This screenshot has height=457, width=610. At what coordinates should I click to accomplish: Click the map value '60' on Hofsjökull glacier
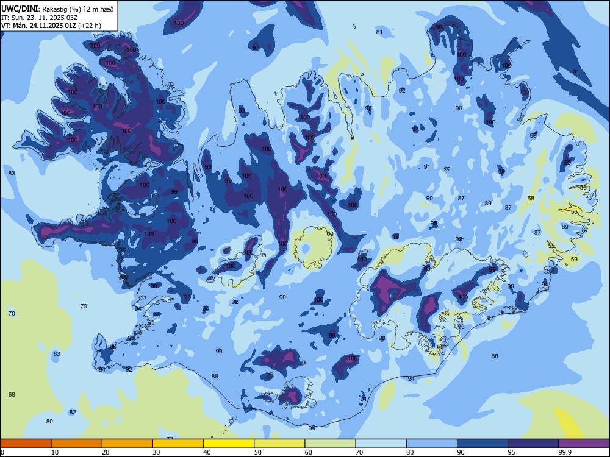330,233
